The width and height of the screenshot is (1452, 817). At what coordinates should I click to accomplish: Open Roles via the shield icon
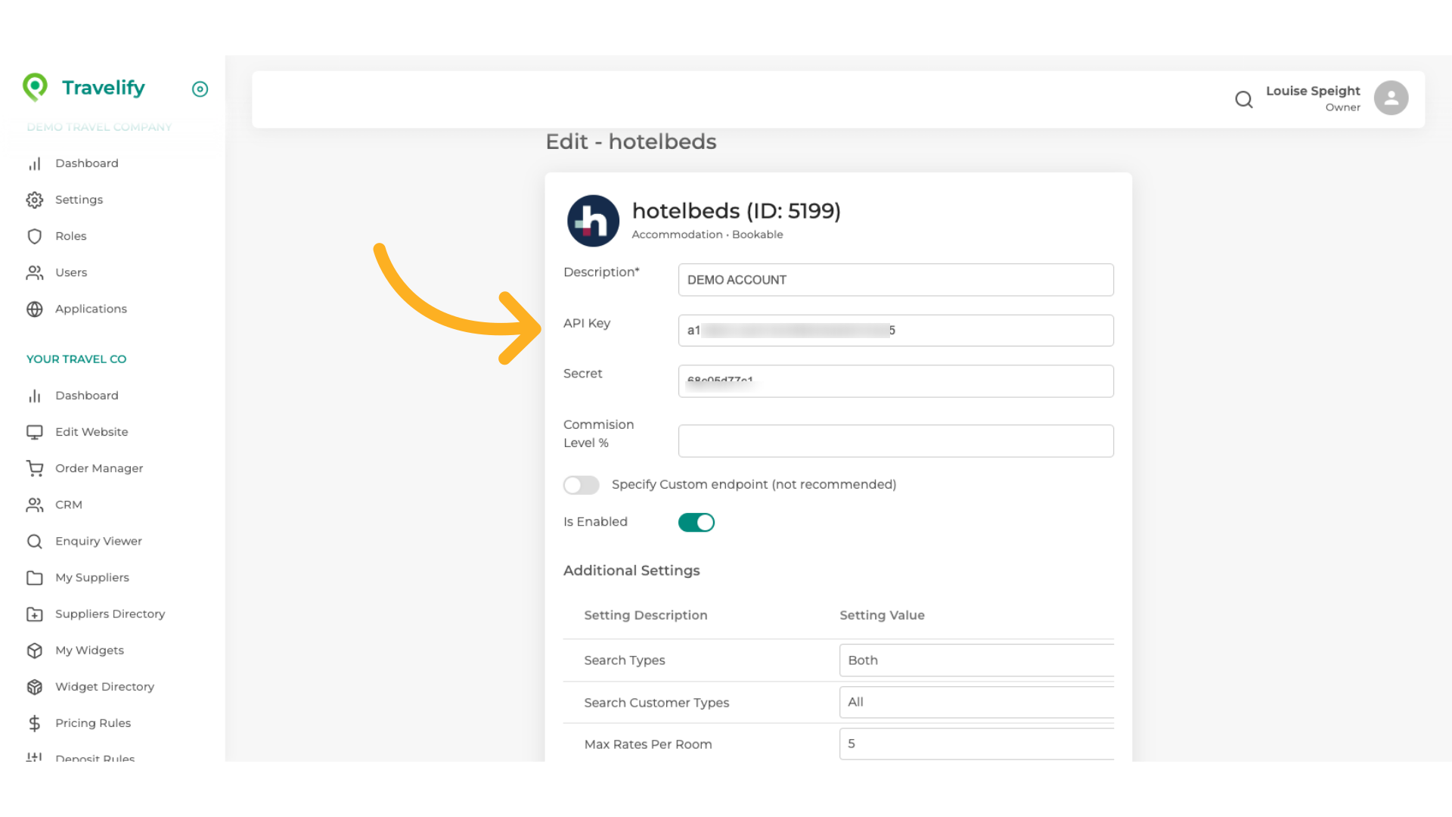35,236
